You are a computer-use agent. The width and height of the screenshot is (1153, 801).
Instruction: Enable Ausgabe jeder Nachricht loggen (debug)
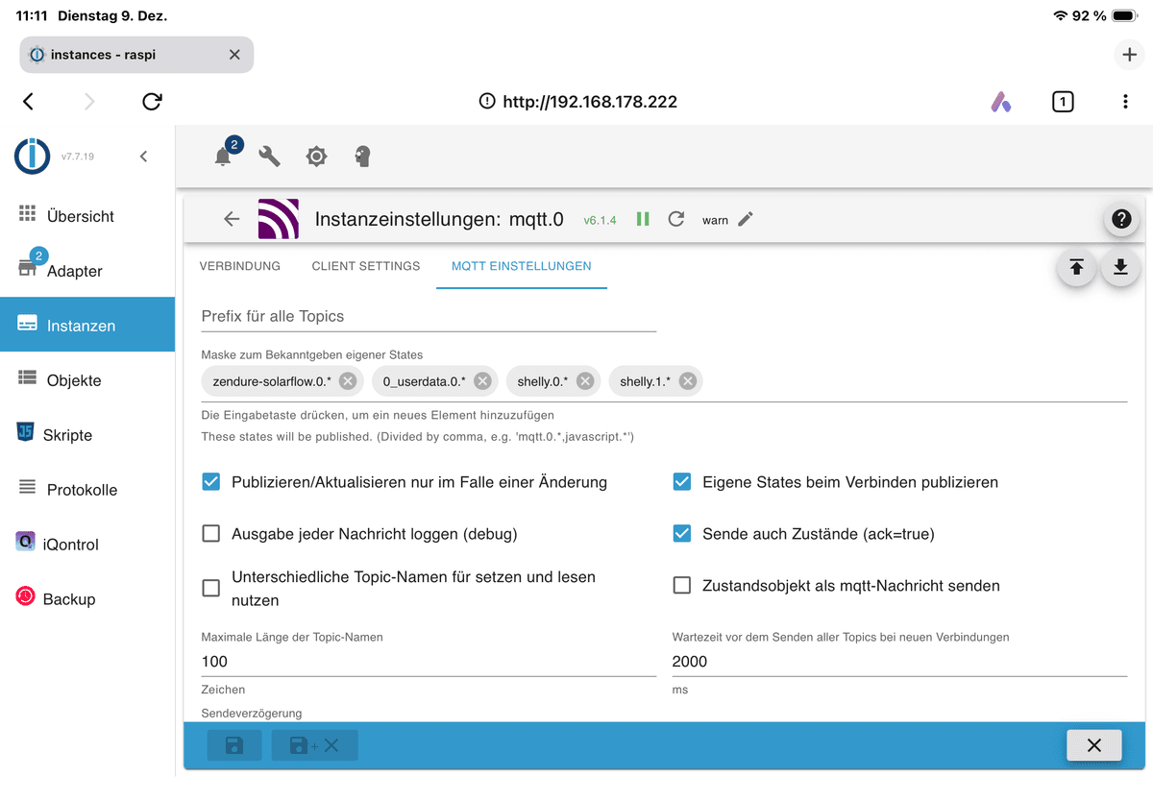pyautogui.click(x=211, y=534)
